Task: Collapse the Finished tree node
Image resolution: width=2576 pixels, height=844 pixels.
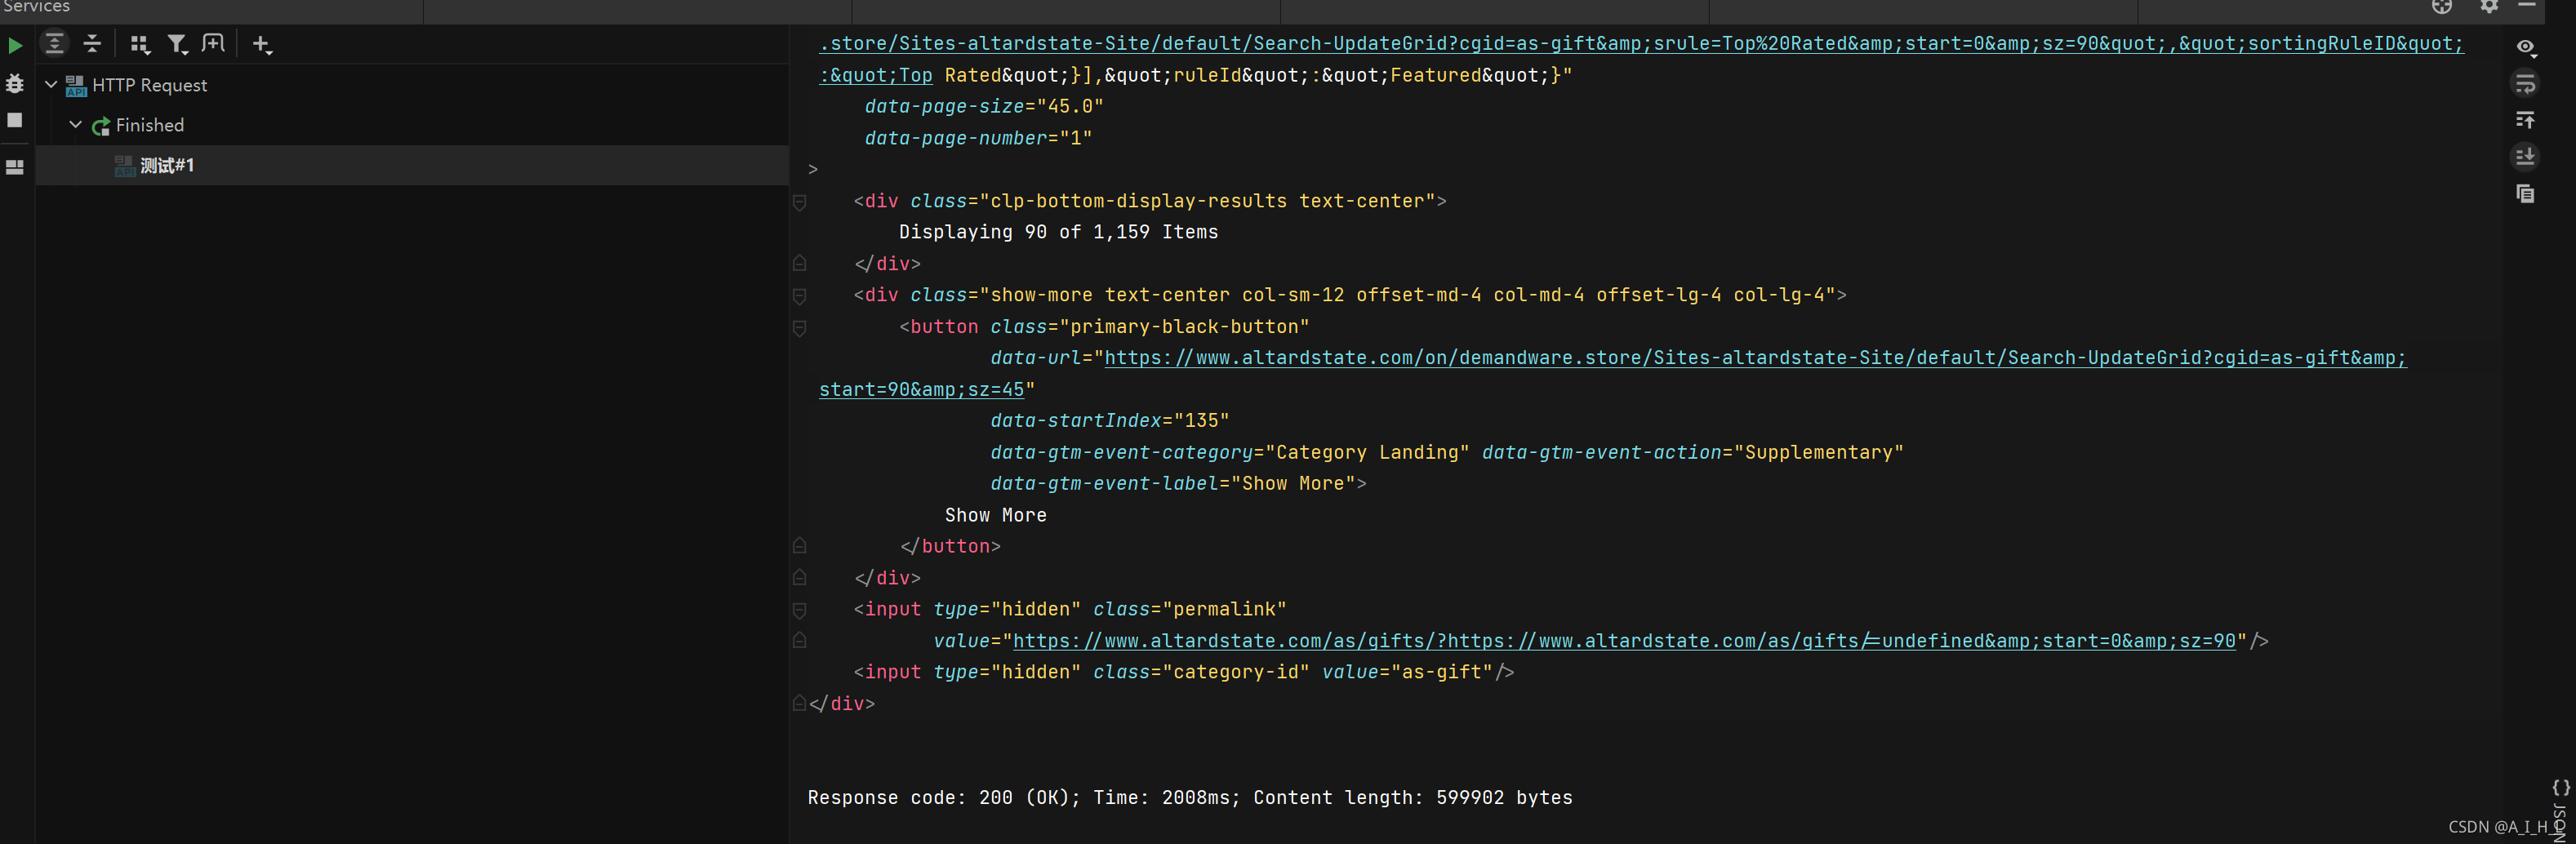Action: click(75, 125)
